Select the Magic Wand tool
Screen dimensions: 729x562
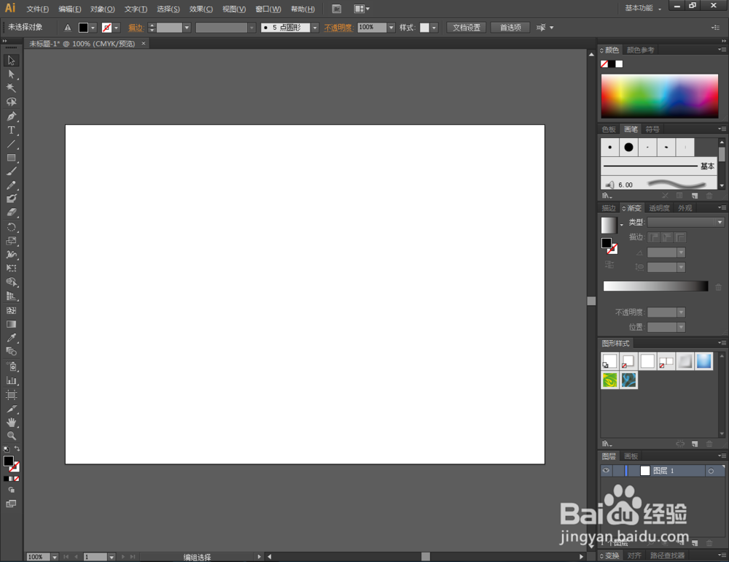[x=11, y=88]
